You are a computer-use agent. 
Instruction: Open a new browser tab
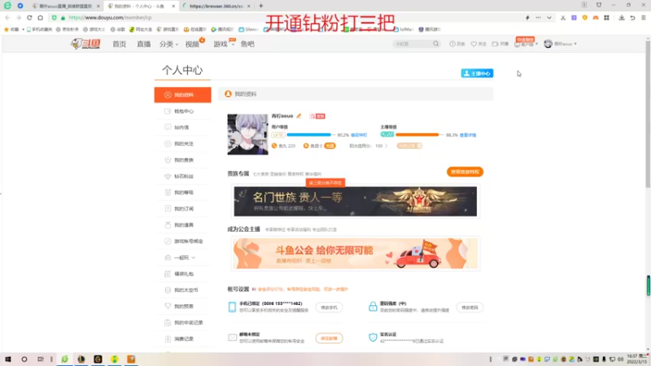260,7
